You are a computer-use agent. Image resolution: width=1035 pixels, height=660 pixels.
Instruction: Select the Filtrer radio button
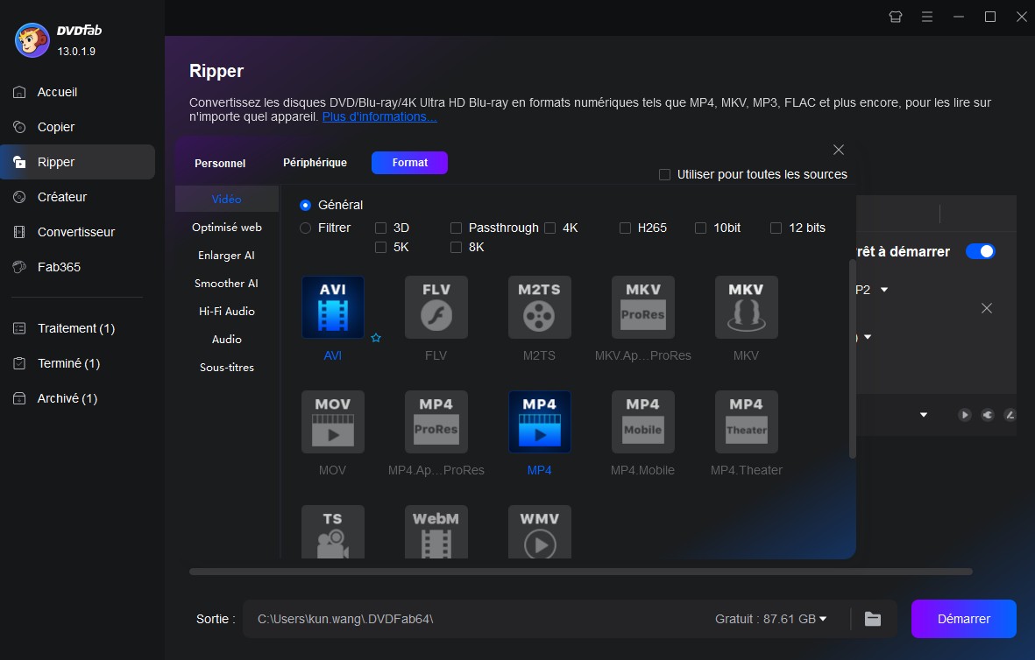click(x=305, y=228)
